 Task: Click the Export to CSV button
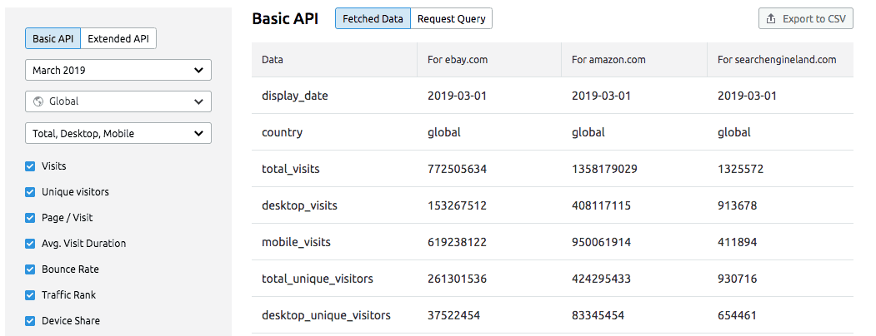(806, 18)
